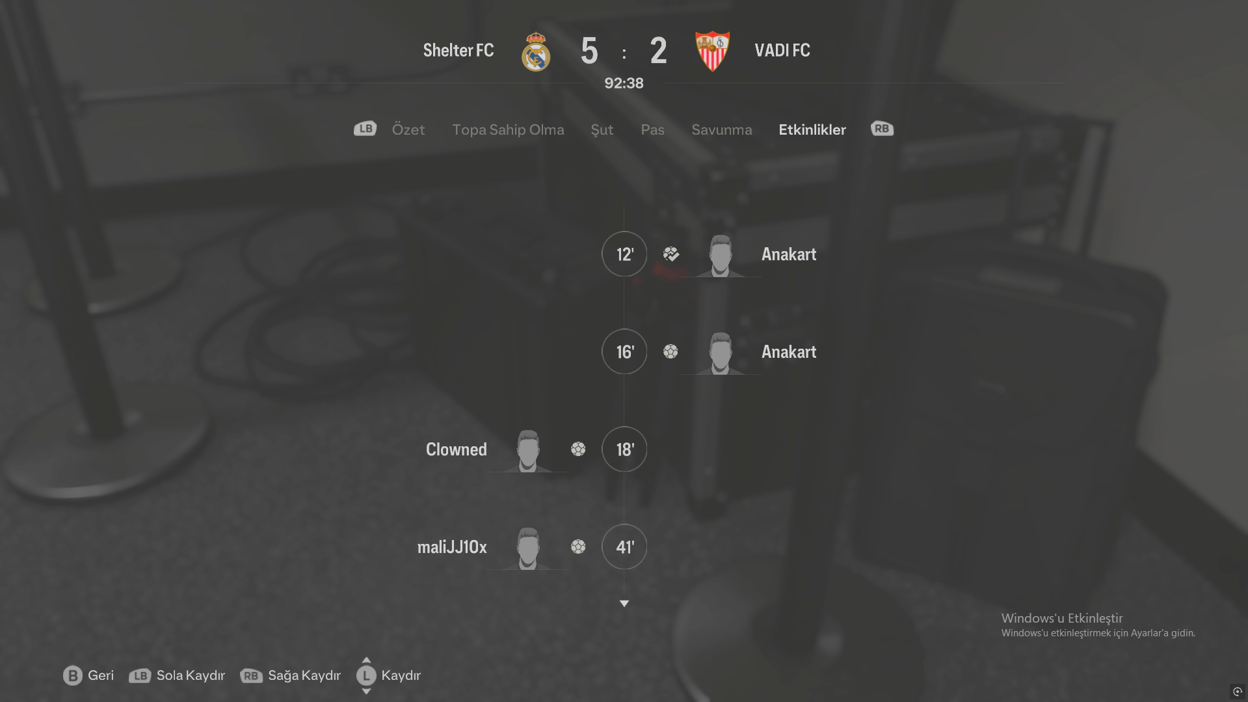The image size is (1248, 702).
Task: Click the RB bumper icon after Etkinlikler
Action: tap(882, 129)
